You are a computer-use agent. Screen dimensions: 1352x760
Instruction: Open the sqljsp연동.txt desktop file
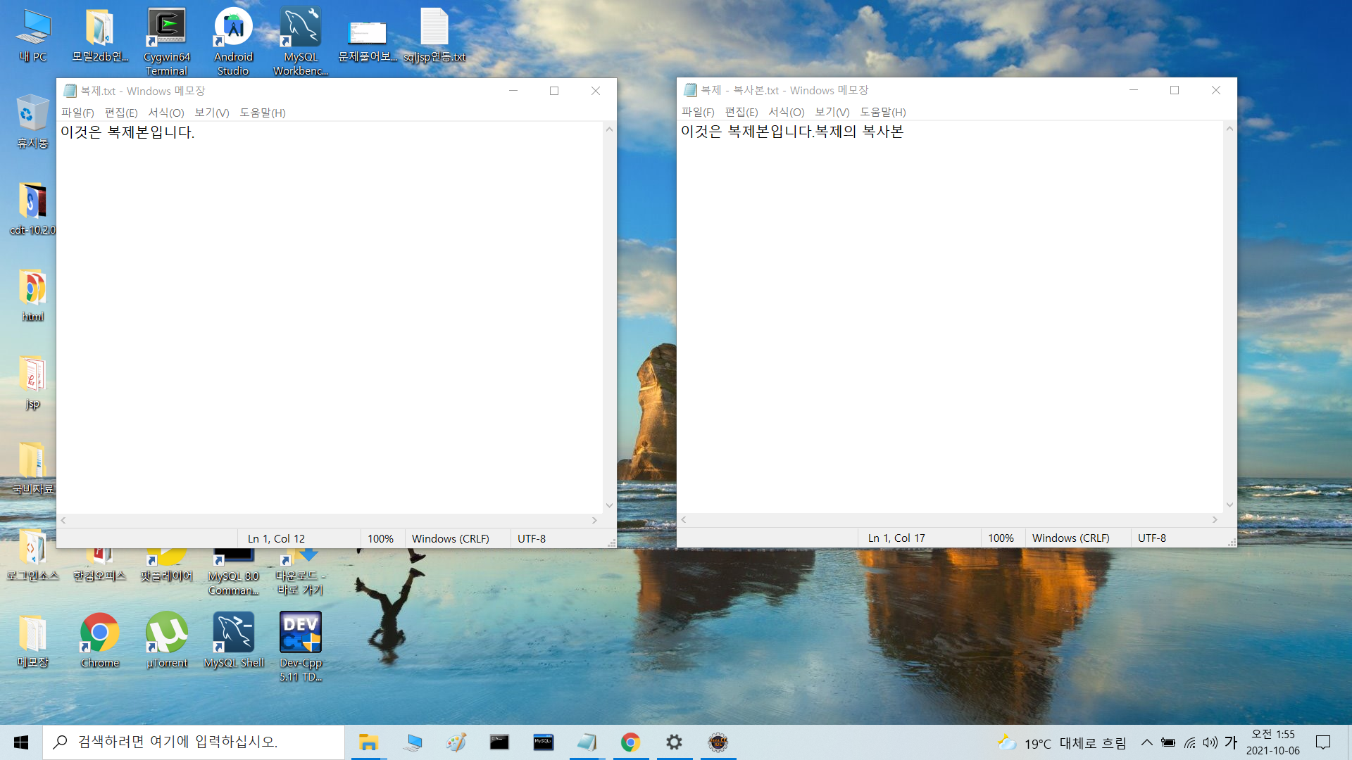(x=434, y=28)
